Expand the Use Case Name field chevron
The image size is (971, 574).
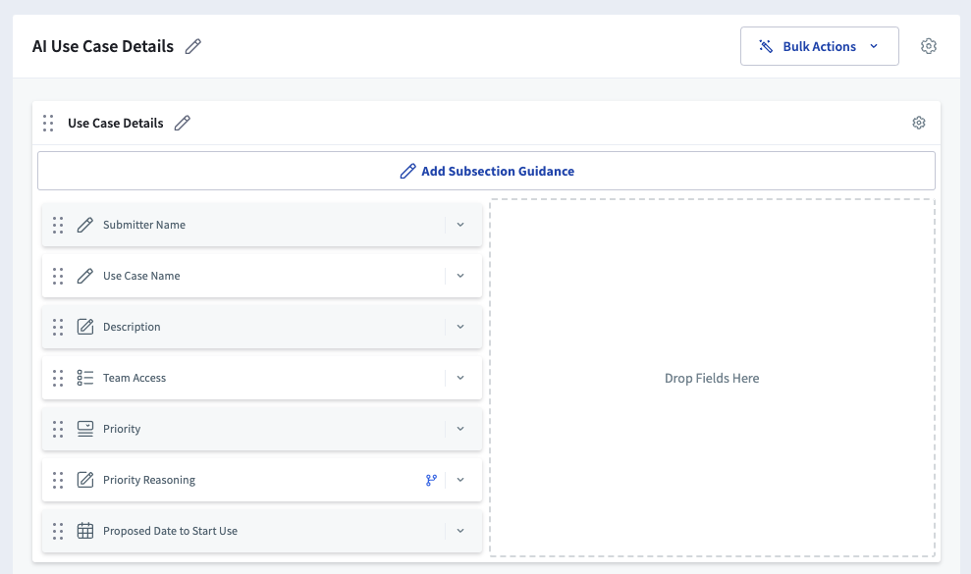460,276
